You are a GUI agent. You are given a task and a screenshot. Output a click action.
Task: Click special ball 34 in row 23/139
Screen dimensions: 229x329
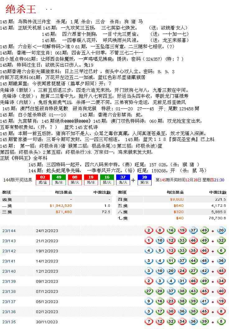(x=222, y=281)
